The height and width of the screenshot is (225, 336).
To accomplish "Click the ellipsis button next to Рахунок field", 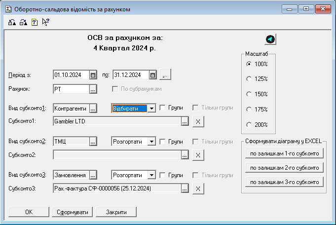I will click(x=93, y=89).
